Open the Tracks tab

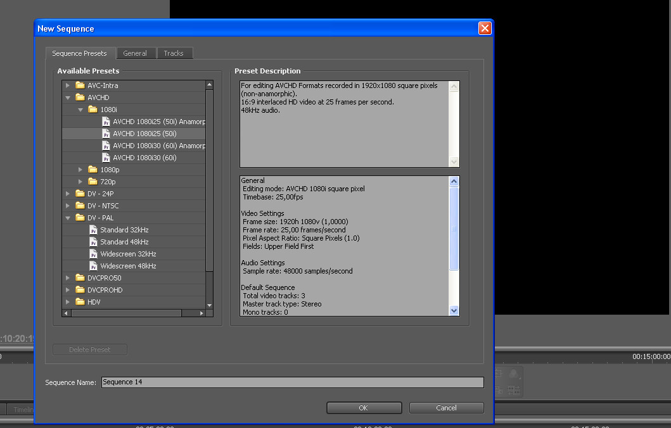[174, 53]
